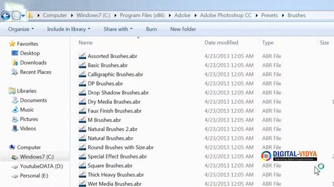Click New folder button
This screenshot has height=187, width=334.
pyautogui.click(x=183, y=29)
